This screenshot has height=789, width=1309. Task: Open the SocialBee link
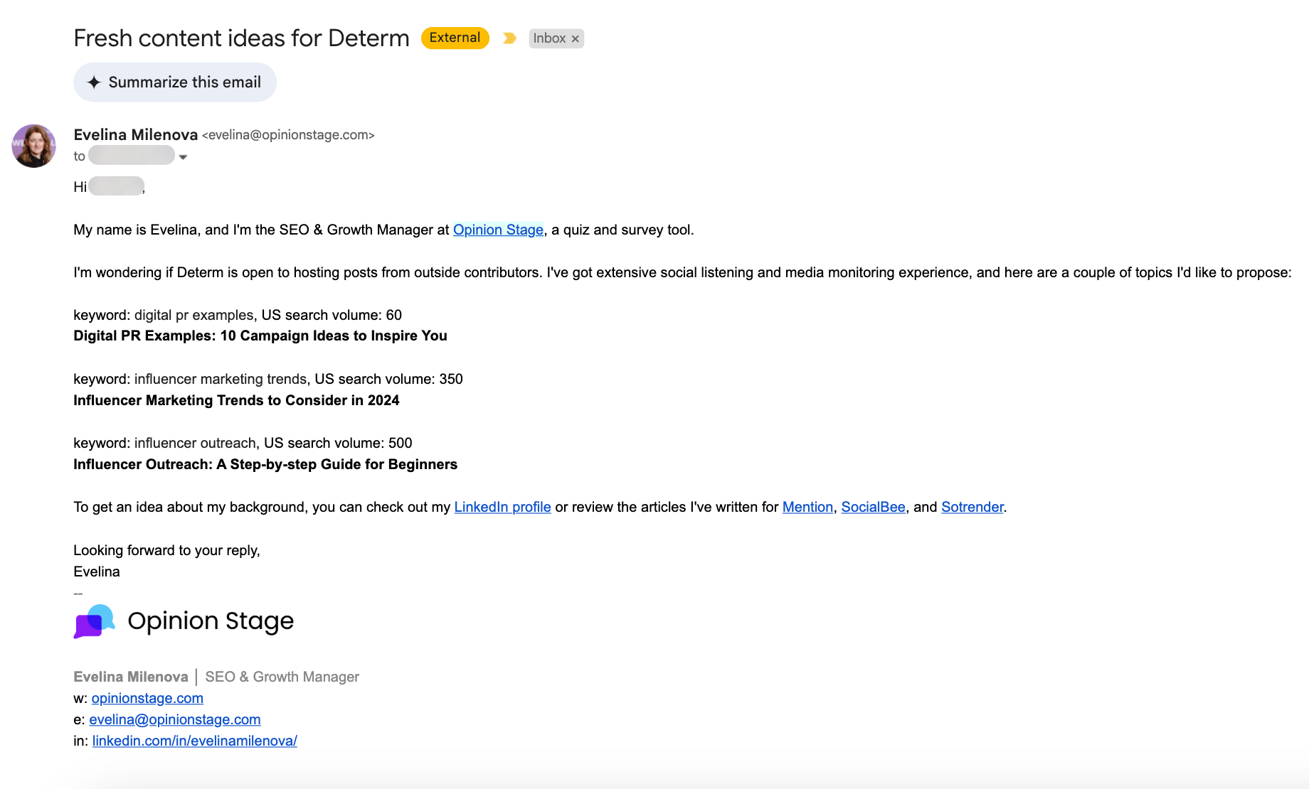pos(873,507)
